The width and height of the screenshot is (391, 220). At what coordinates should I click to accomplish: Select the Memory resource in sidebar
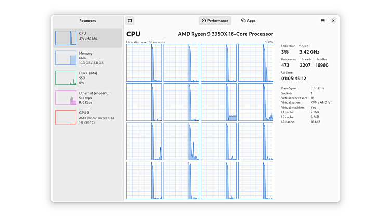coord(87,58)
